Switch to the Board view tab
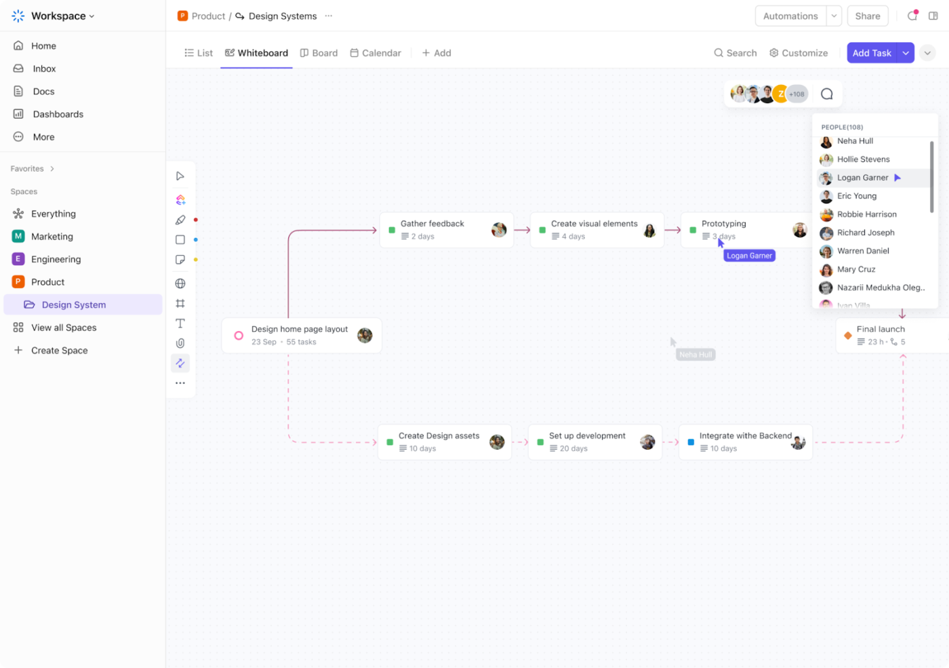 tap(319, 53)
